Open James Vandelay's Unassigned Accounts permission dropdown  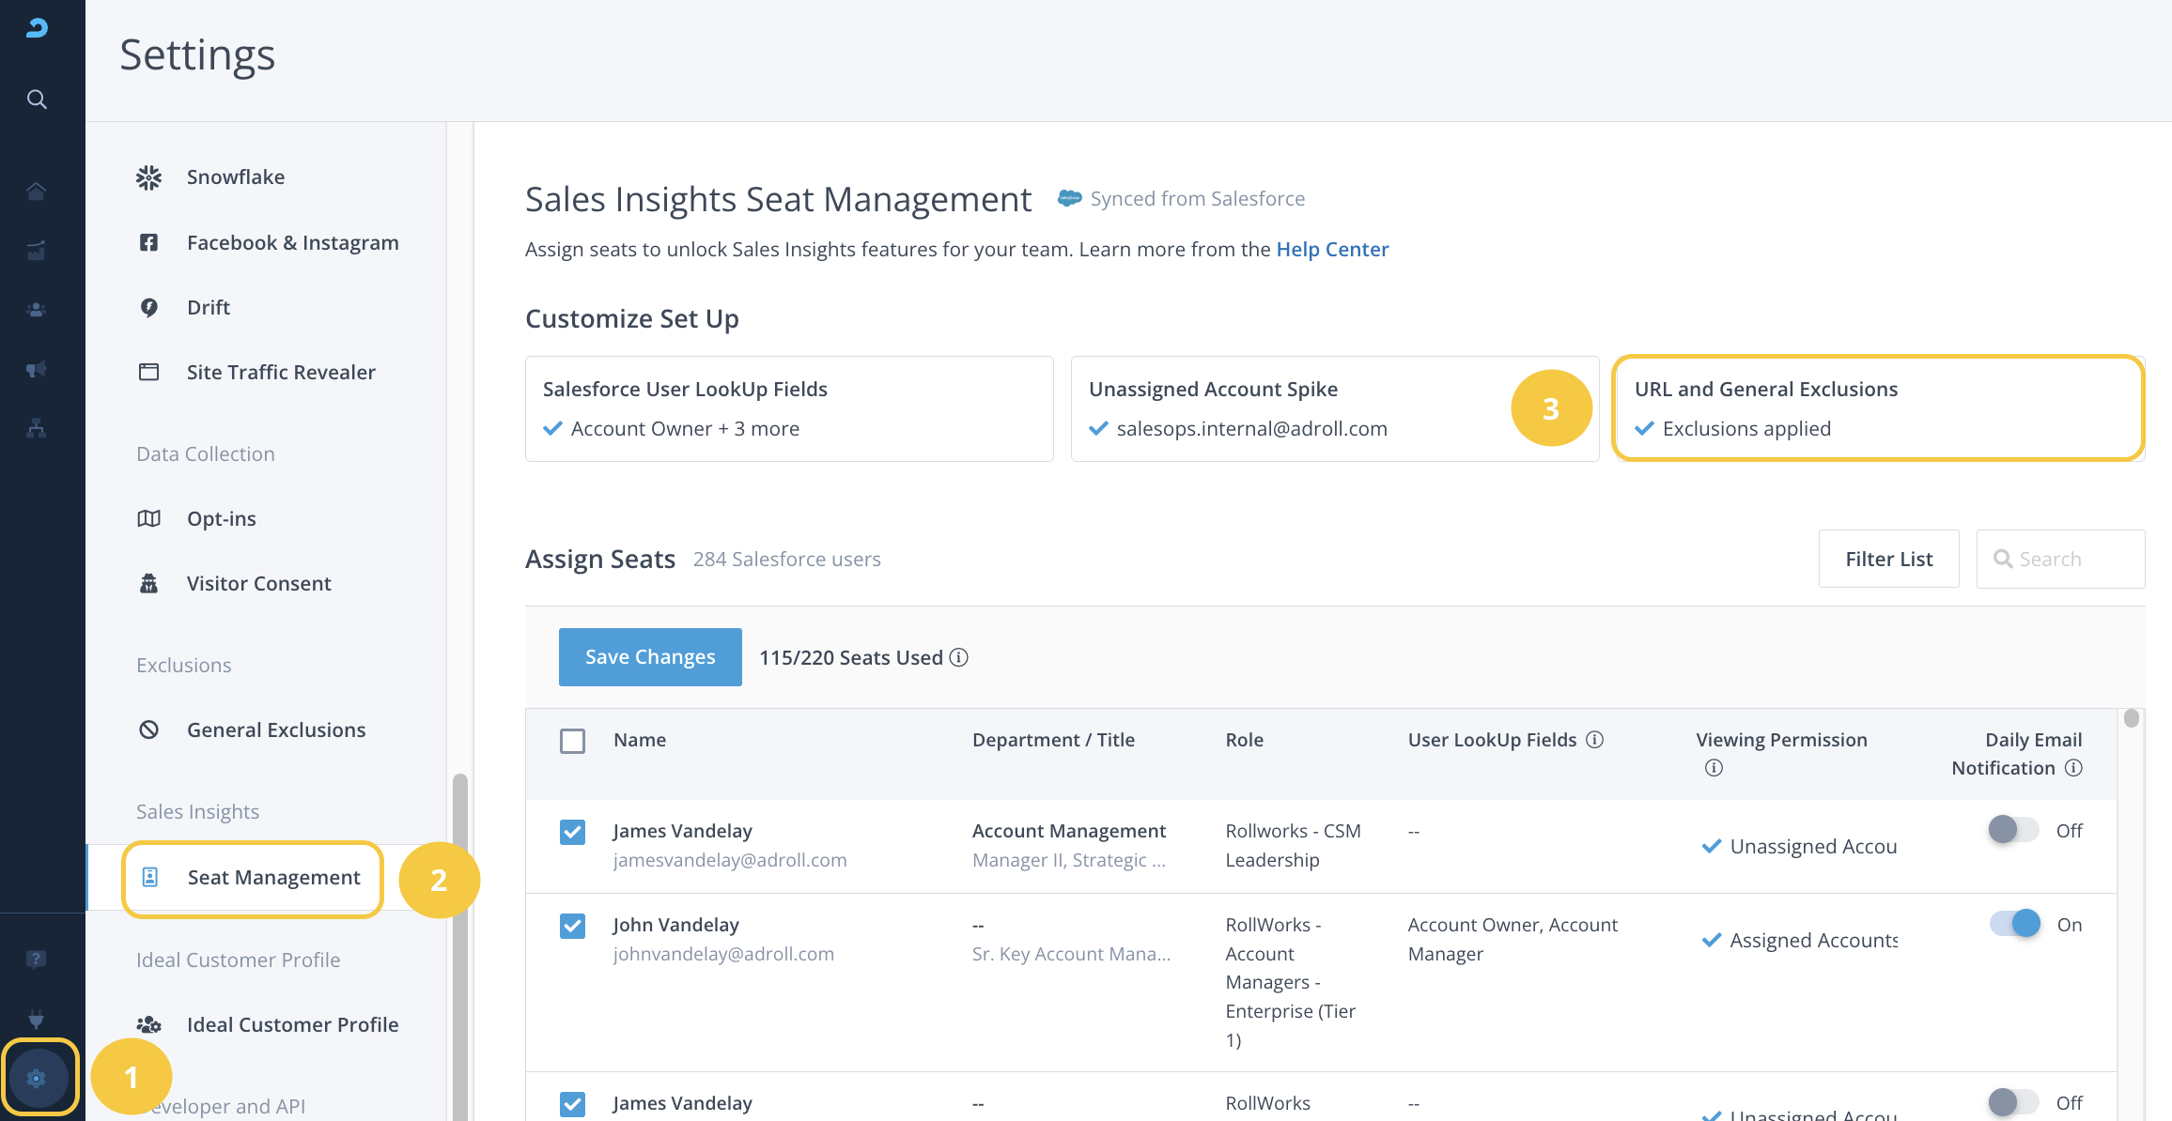coord(1799,846)
